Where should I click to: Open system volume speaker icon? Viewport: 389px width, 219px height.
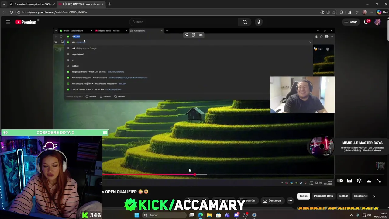(x=369, y=215)
